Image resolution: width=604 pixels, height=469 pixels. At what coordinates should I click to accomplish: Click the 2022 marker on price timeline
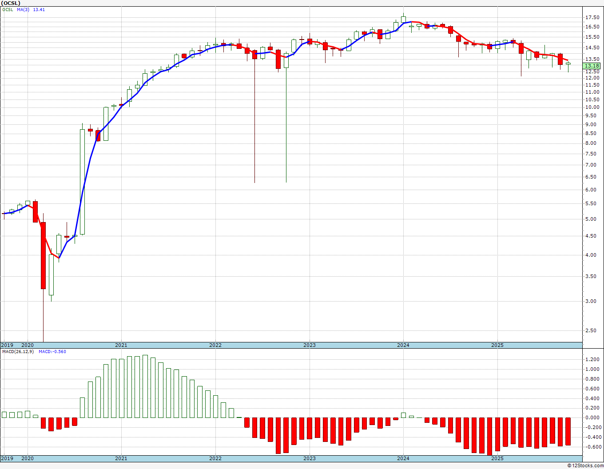[x=215, y=345]
